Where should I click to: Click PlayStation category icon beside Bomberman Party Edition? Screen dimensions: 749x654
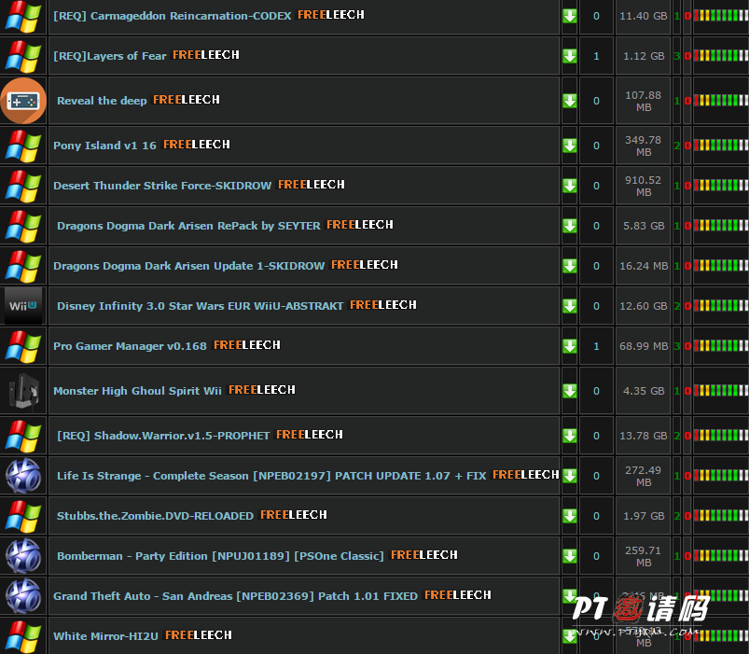23,556
